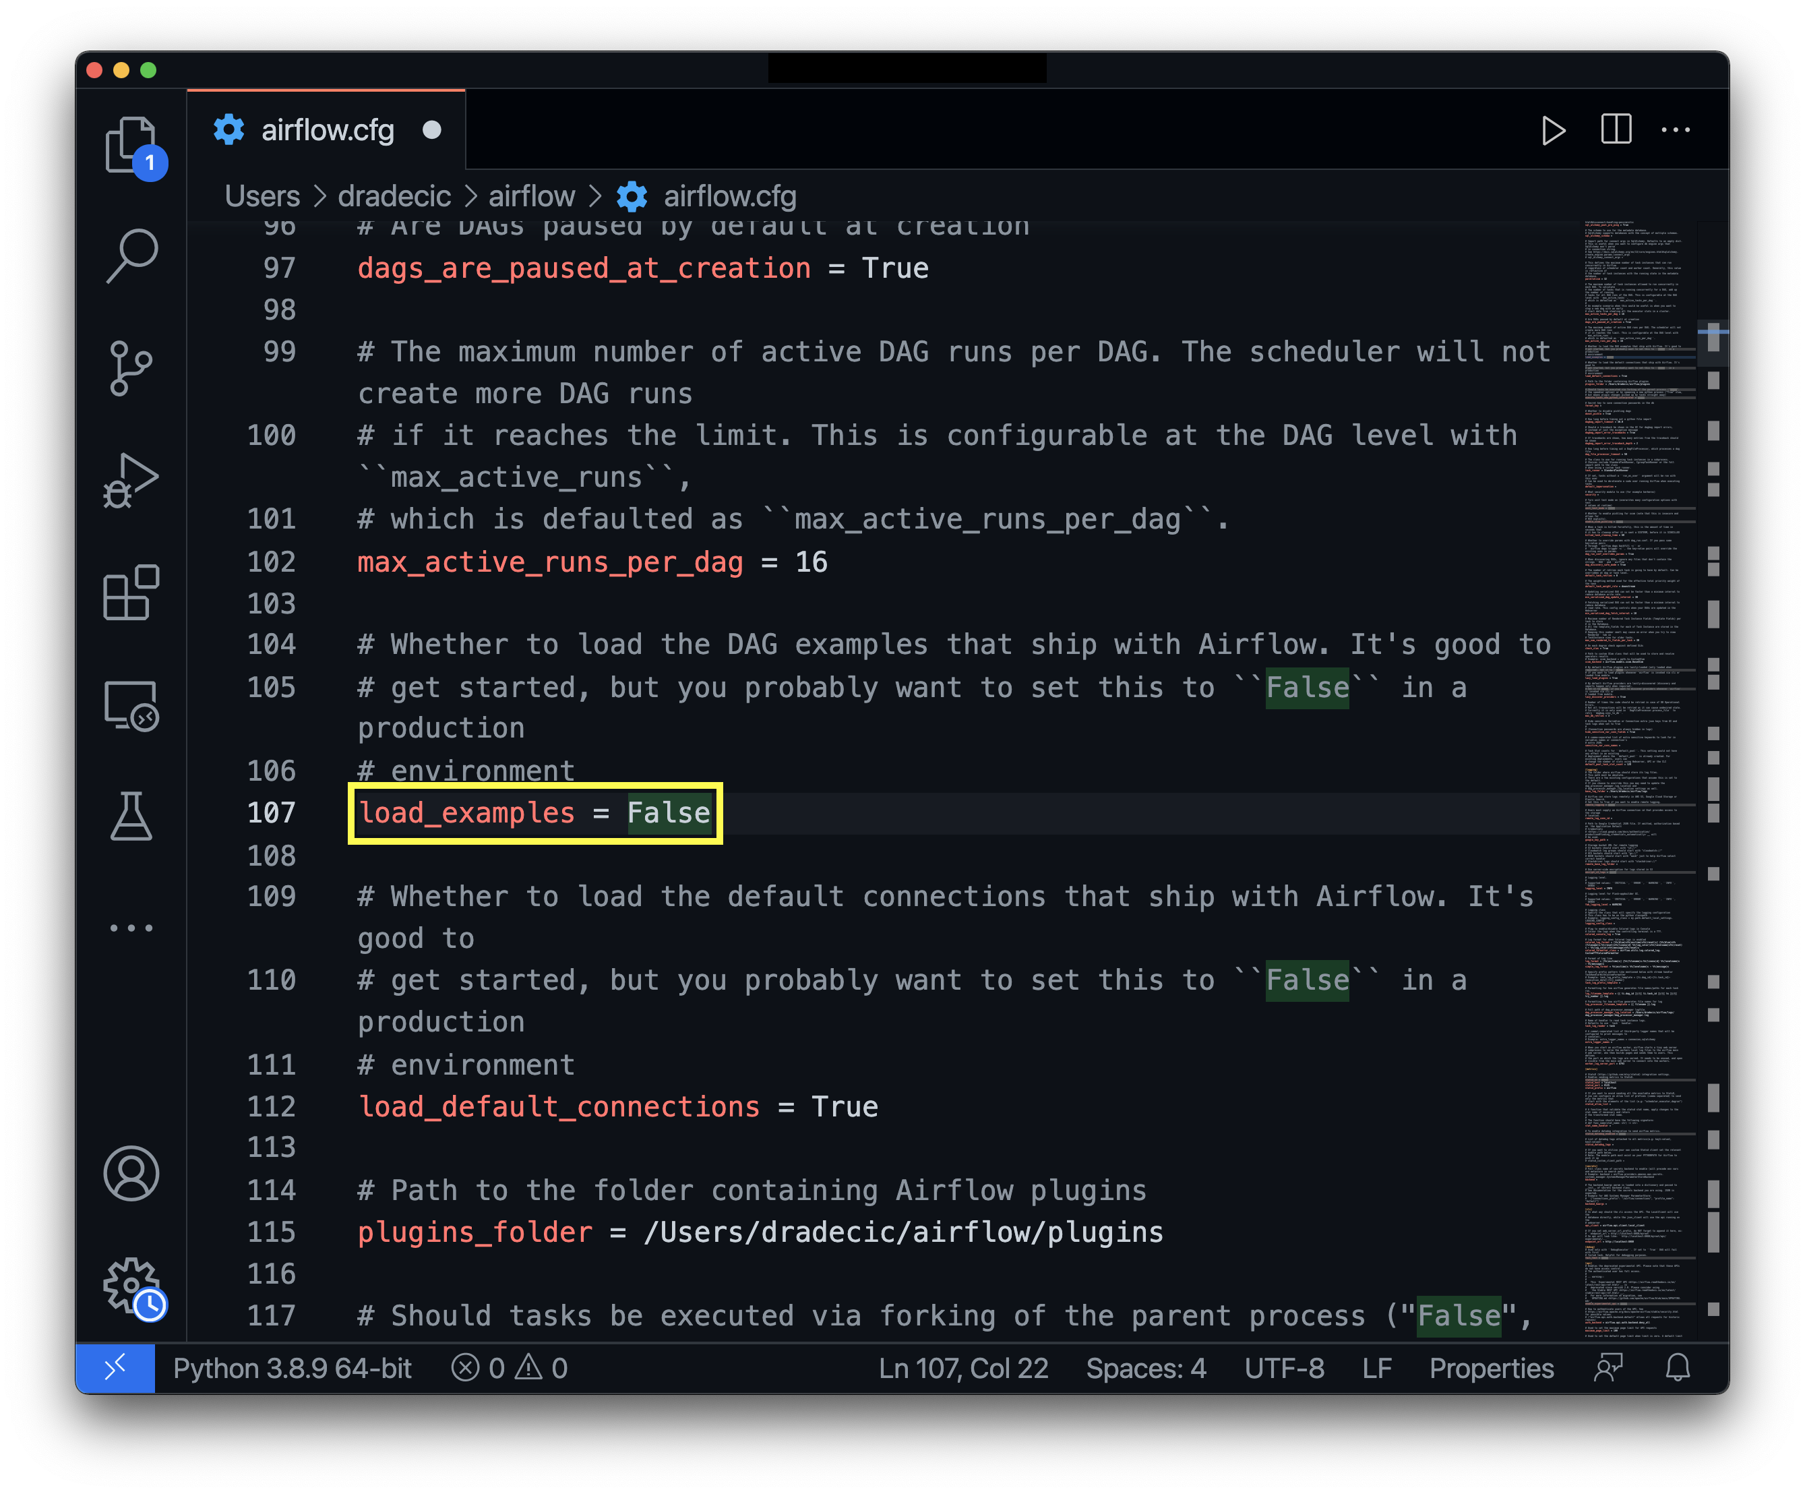Image resolution: width=1805 pixels, height=1494 pixels.
Task: Open additional views ellipsis in activity bar
Action: [131, 928]
